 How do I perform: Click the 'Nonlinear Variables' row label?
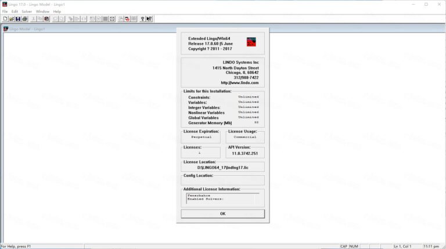[206, 113]
